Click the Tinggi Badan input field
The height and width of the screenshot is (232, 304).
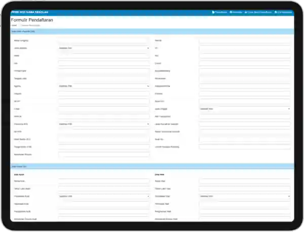point(104,147)
